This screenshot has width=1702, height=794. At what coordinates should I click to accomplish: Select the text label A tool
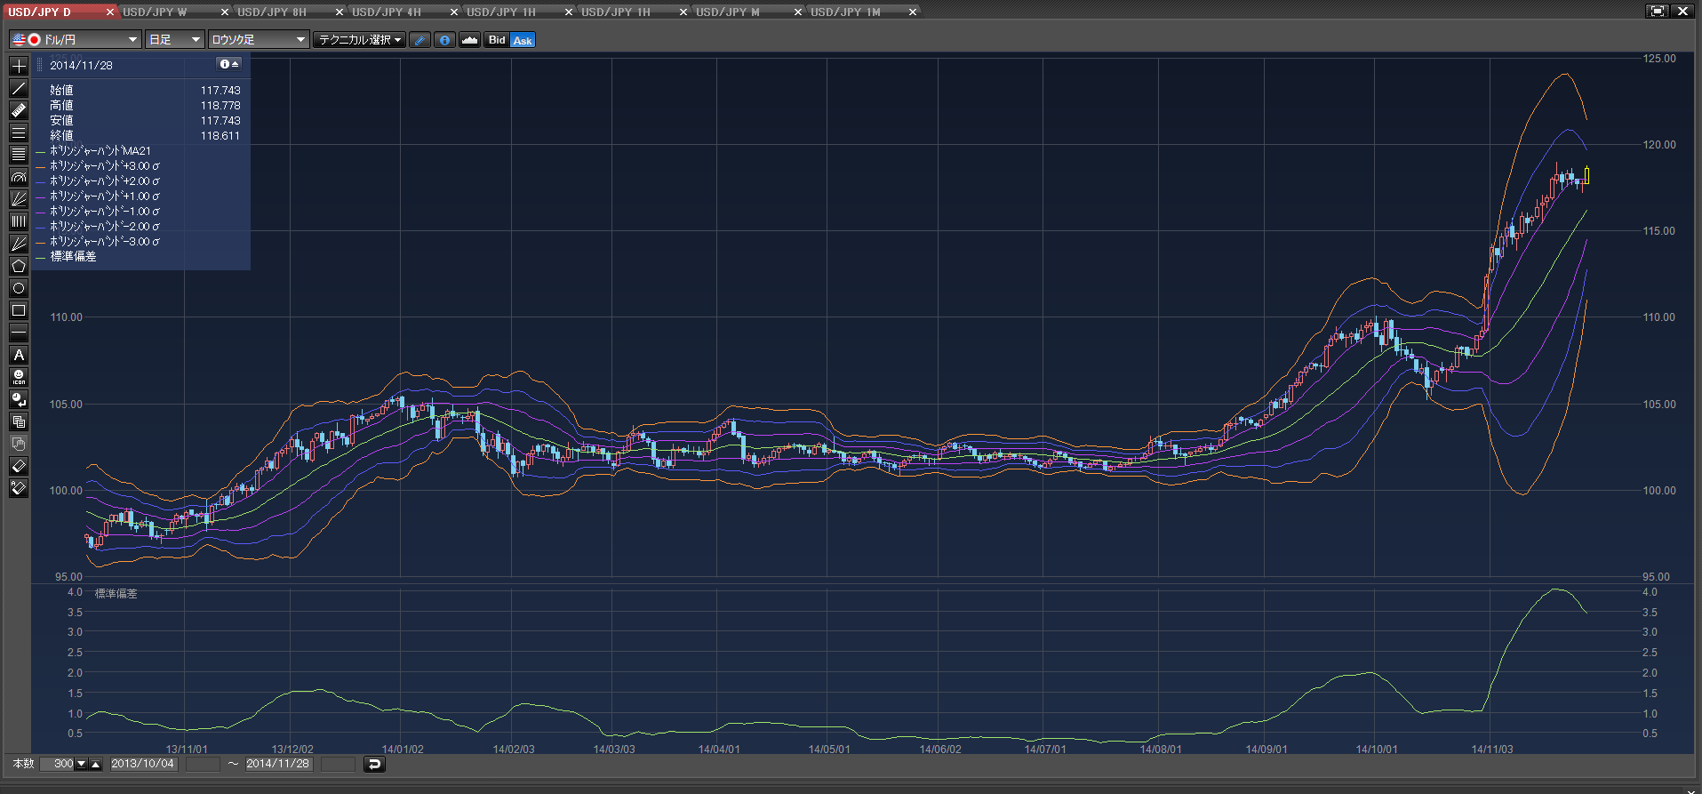tap(19, 355)
